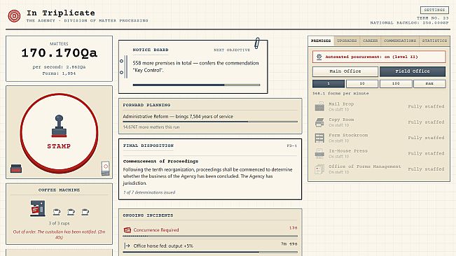Click the '7m 49s' horse timer
Image resolution: width=456 pixels, height=256 pixels.
coord(289,244)
